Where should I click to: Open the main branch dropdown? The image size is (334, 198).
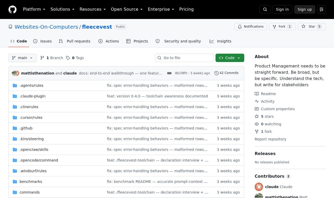22,58
